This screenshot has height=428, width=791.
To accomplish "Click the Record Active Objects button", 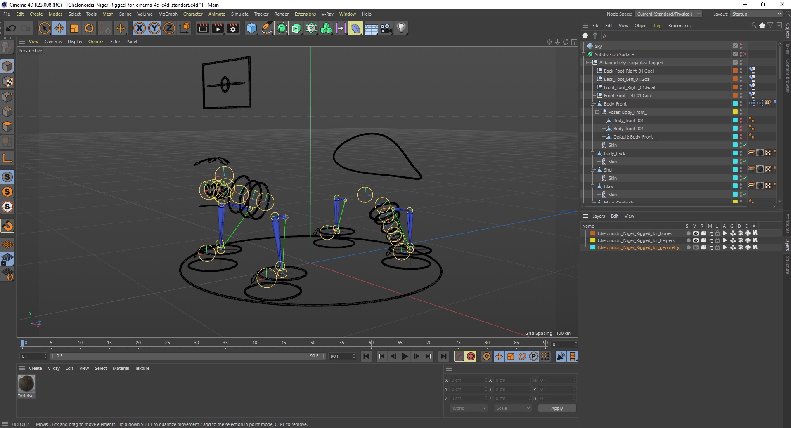I will (x=459, y=356).
